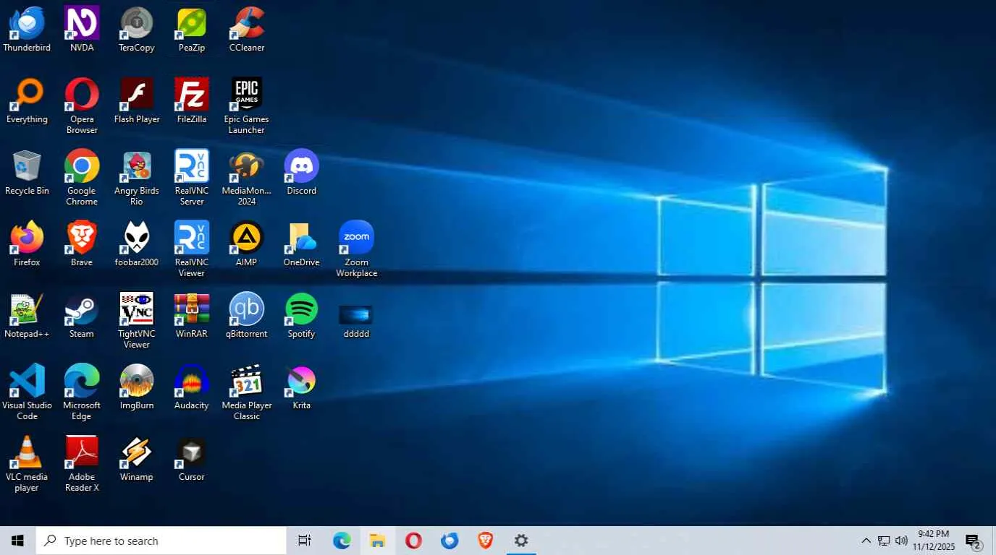Open the Windows Start menu
This screenshot has width=996, height=555.
(17, 541)
